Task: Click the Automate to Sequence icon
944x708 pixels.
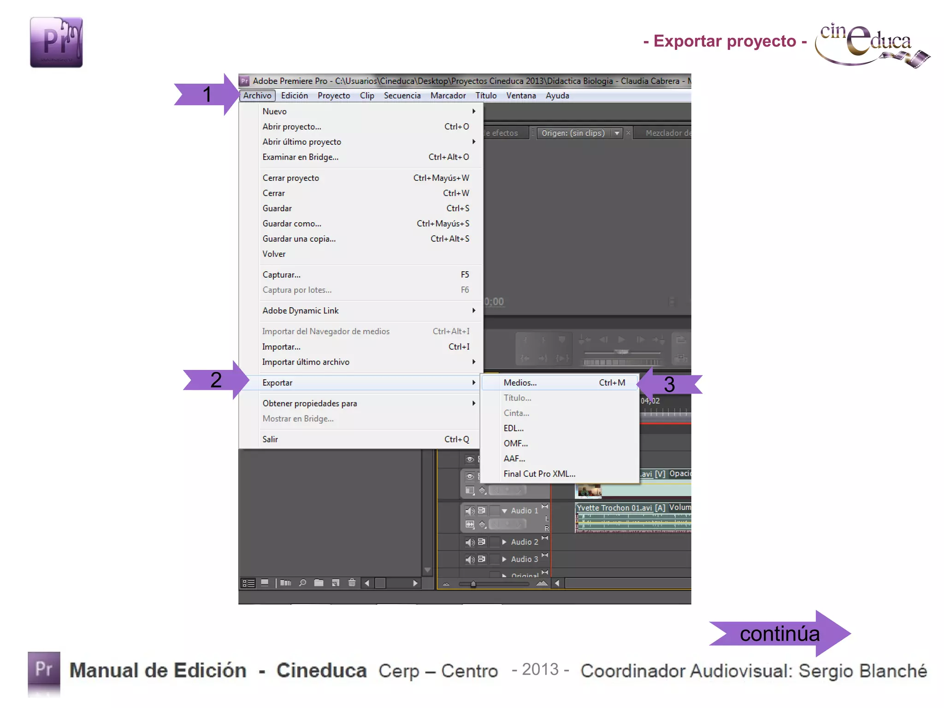Action: click(x=286, y=583)
